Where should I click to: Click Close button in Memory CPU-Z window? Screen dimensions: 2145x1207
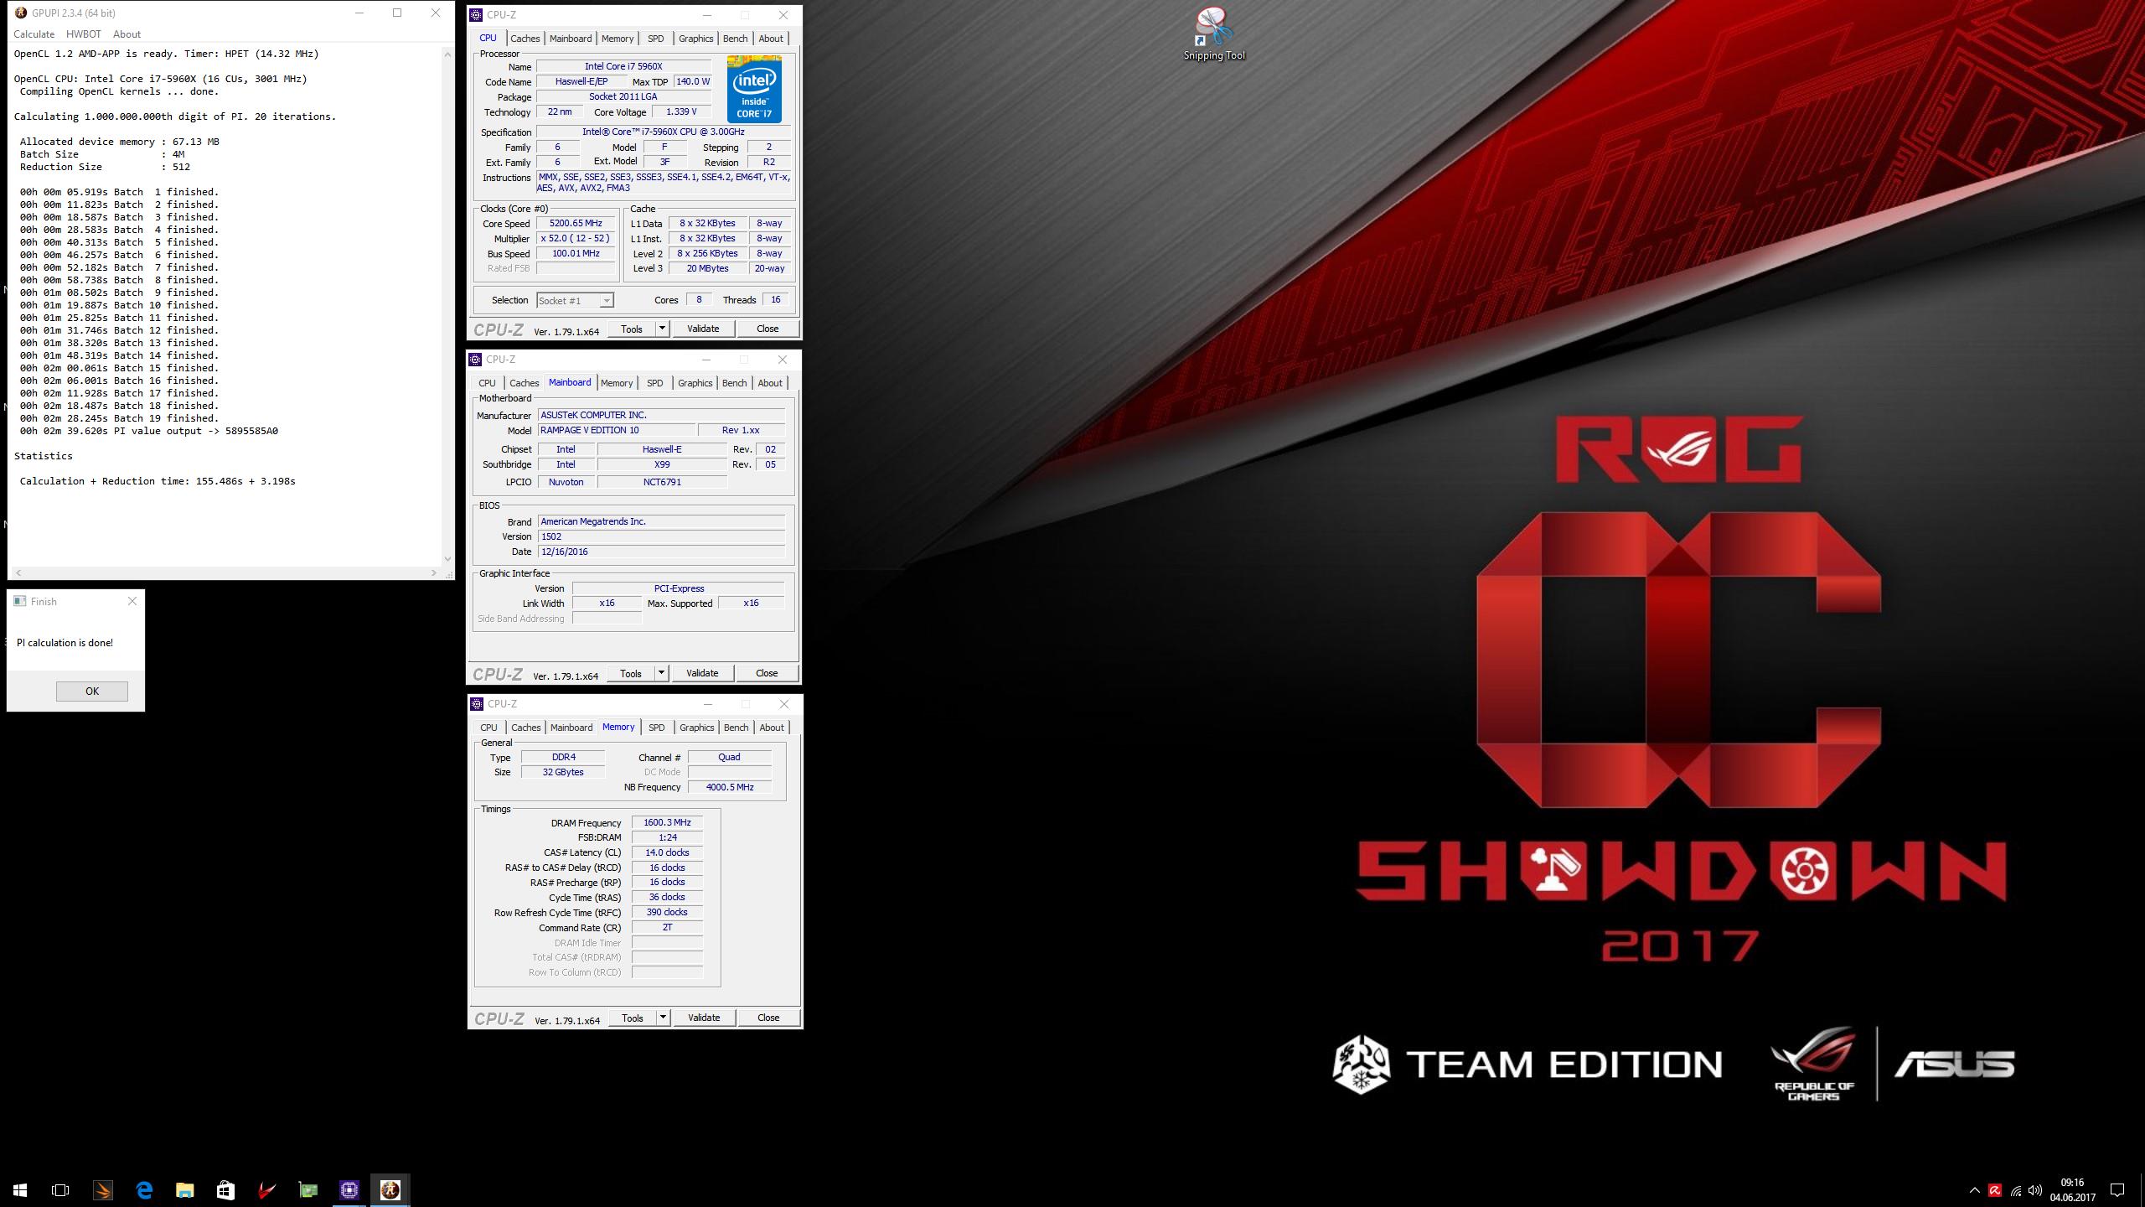768,1018
